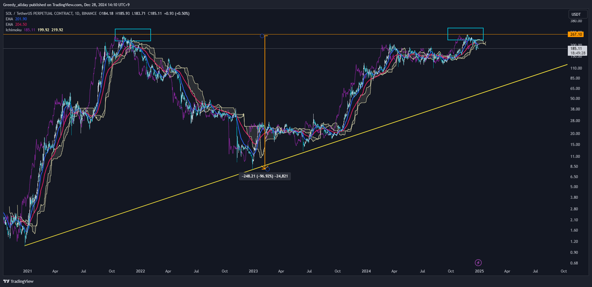Click the 65.00 price axis label
This screenshot has width=592, height=287.
[x=575, y=89]
